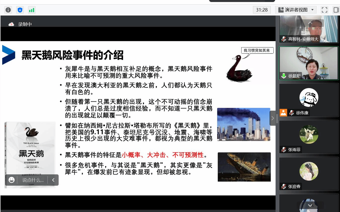The height and width of the screenshot is (212, 340).
Task: Enter fullscreen mode via the top bar icon
Action: pos(324,10)
